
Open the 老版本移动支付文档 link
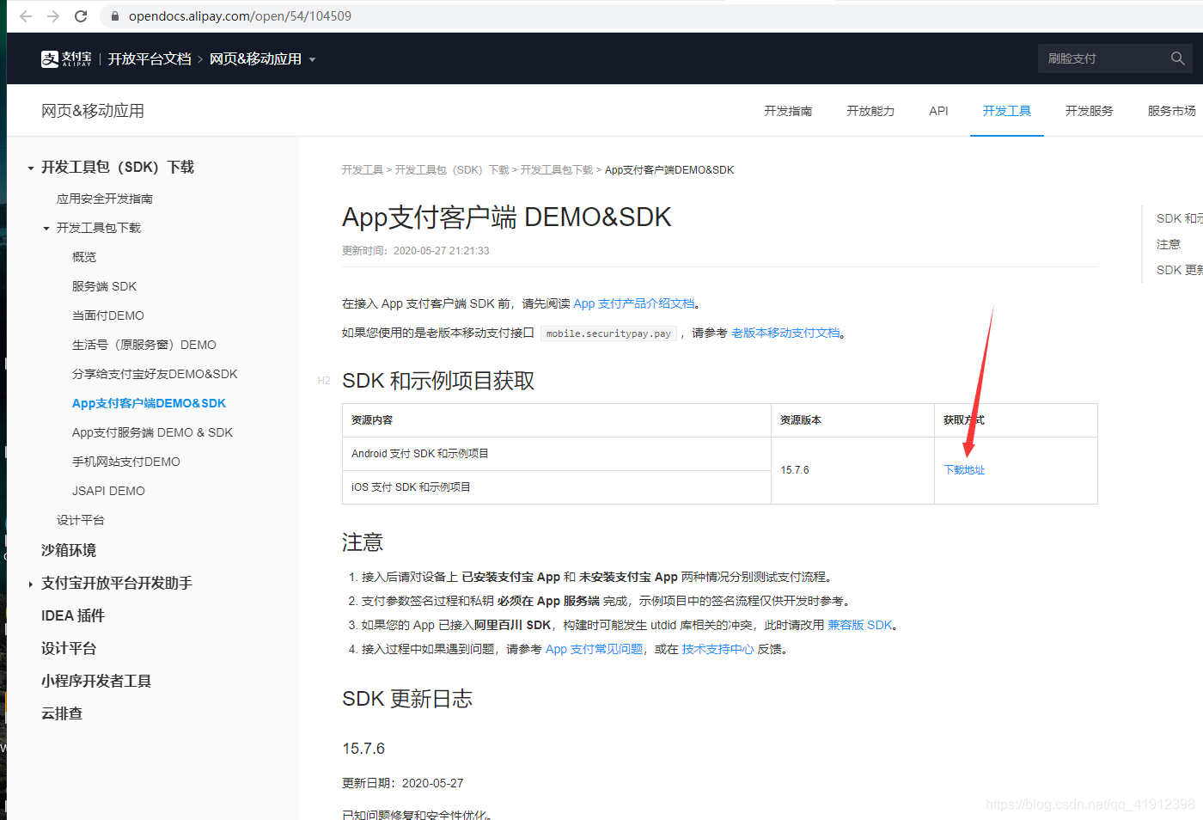[785, 333]
